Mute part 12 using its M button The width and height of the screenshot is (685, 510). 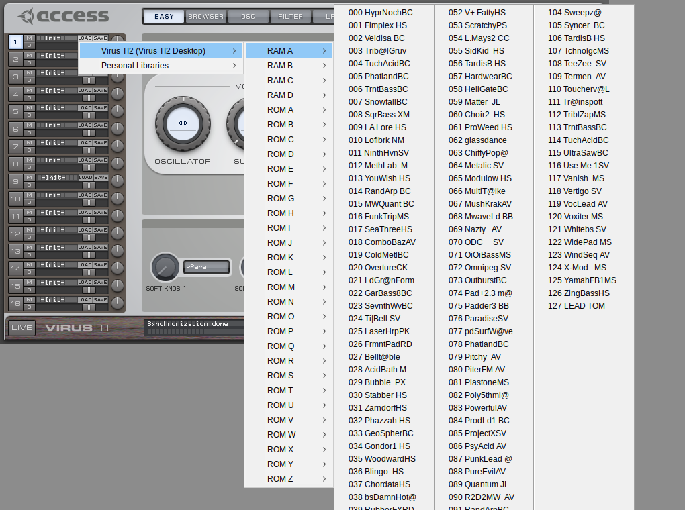pos(29,230)
